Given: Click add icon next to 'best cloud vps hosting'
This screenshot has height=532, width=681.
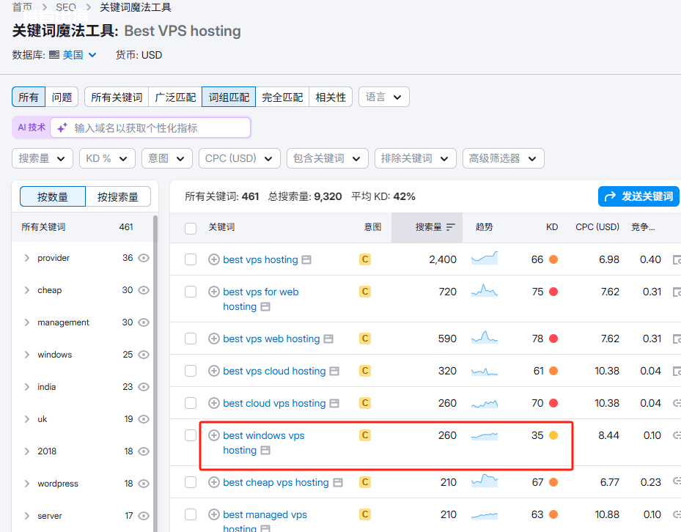Looking at the screenshot, I should point(214,403).
